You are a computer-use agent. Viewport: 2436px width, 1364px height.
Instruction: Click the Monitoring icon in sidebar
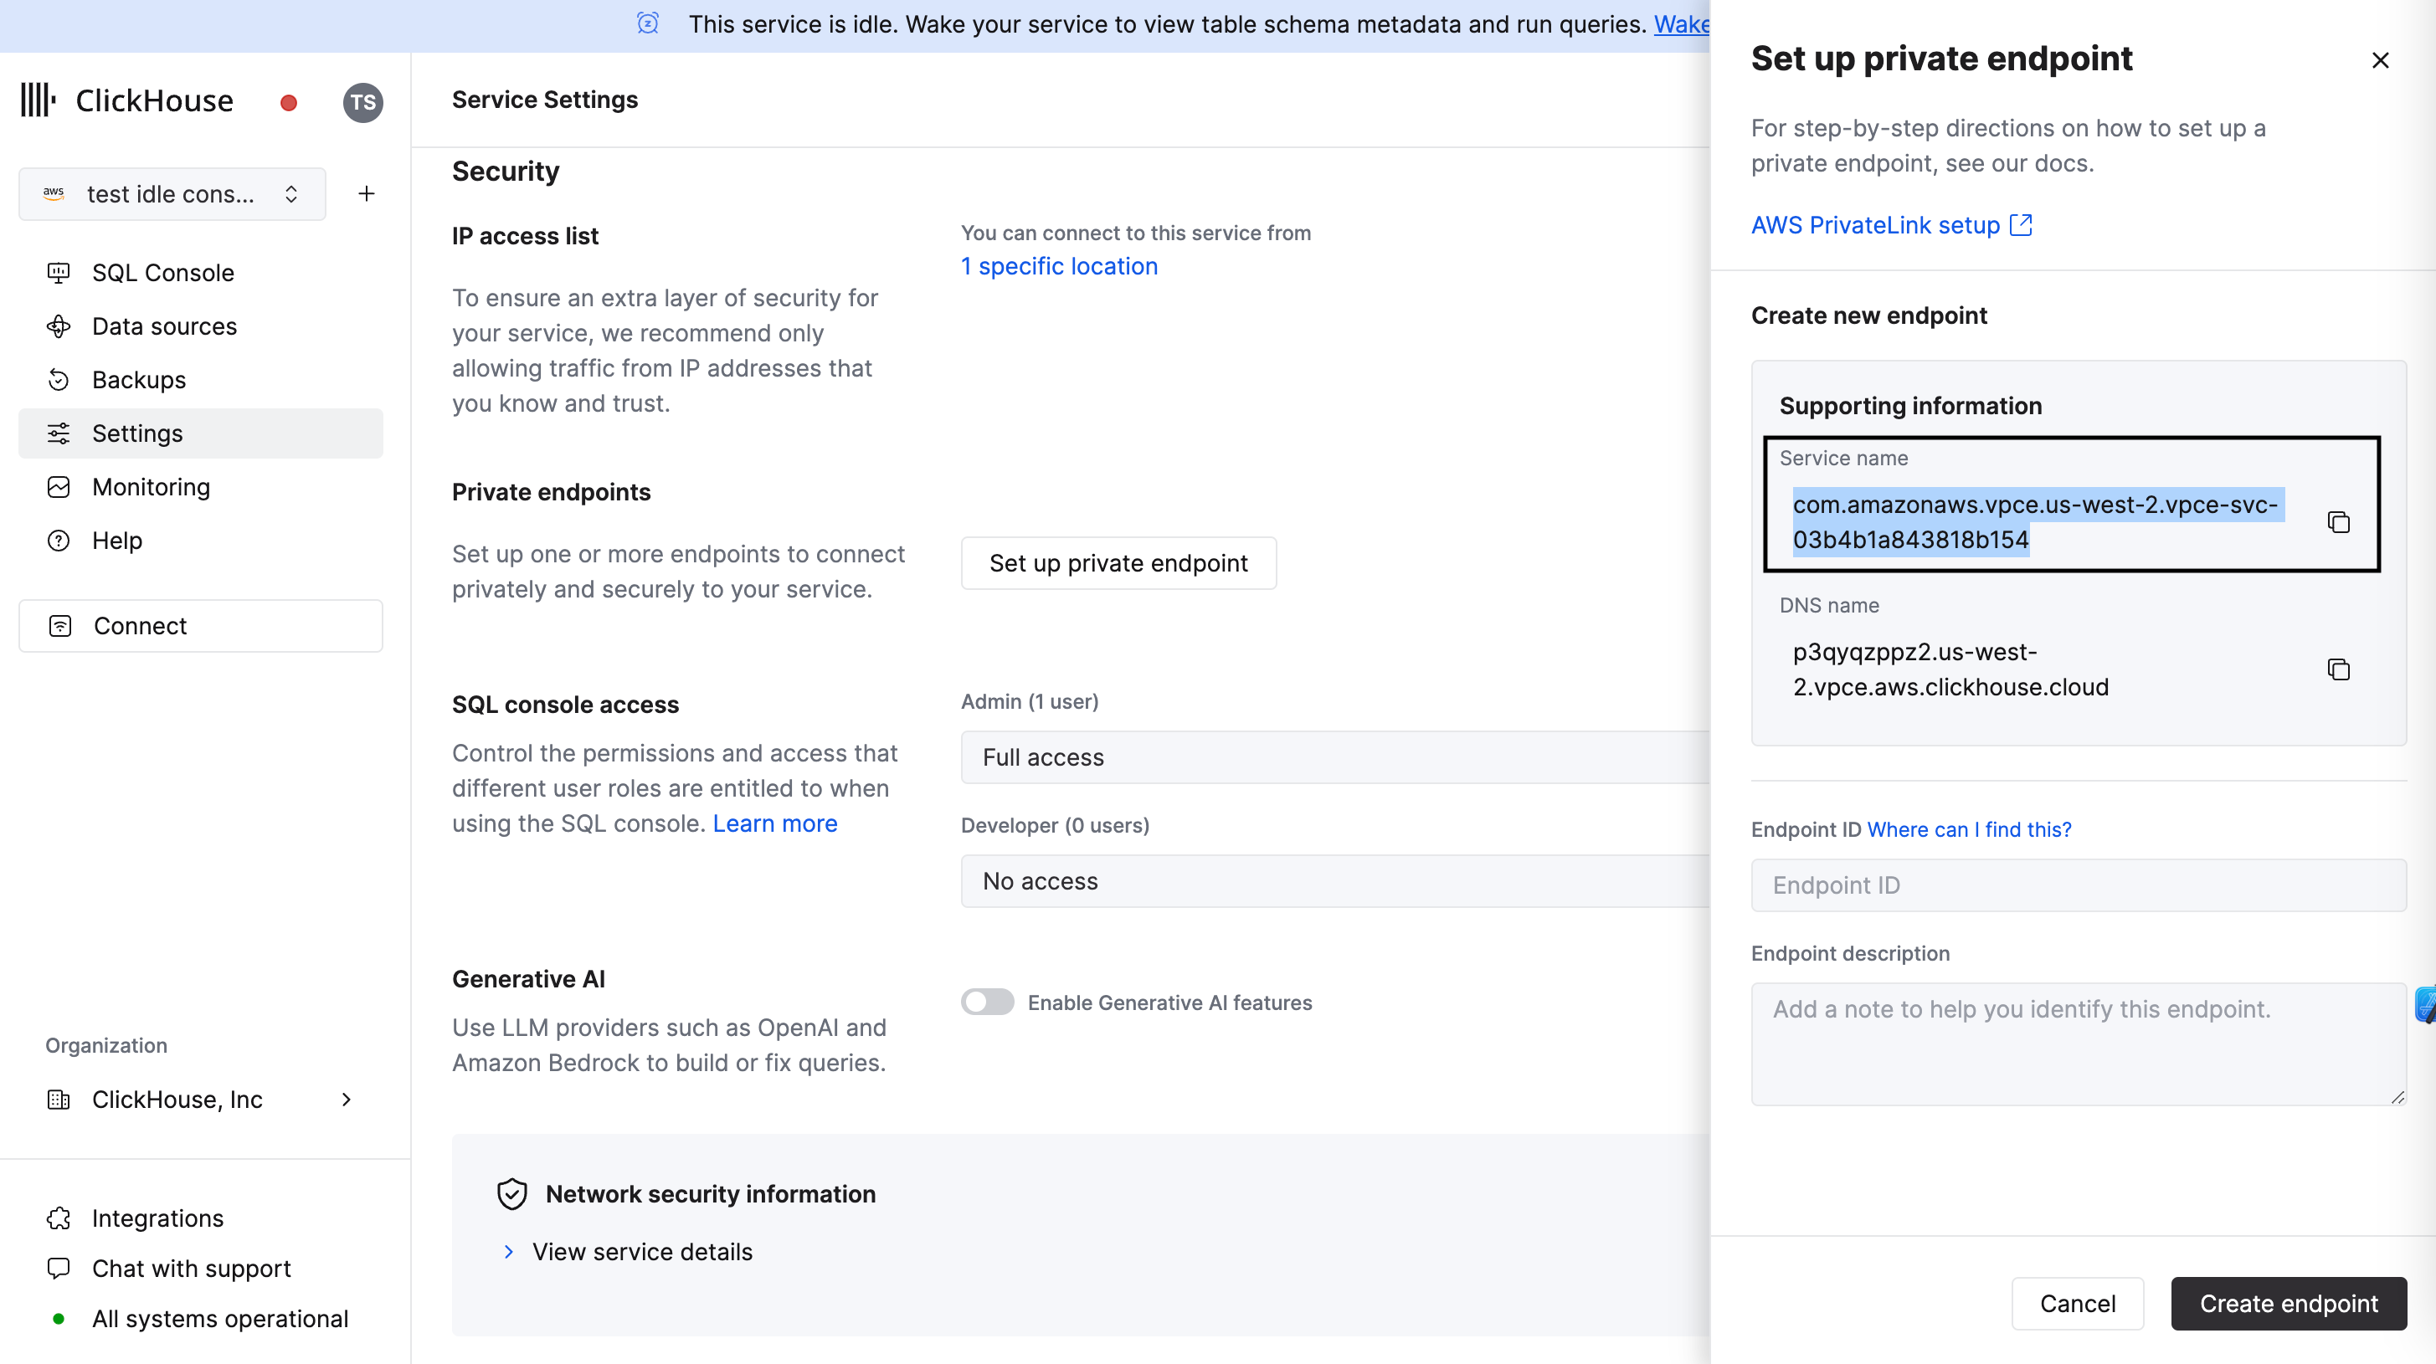(x=59, y=486)
